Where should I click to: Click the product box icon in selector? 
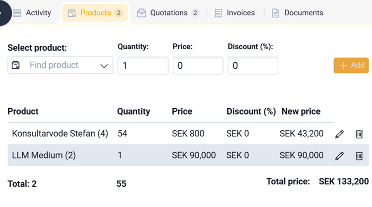tap(16, 65)
